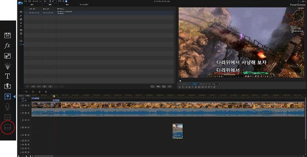Click the yellow marker on the video track clip

tap(254, 106)
